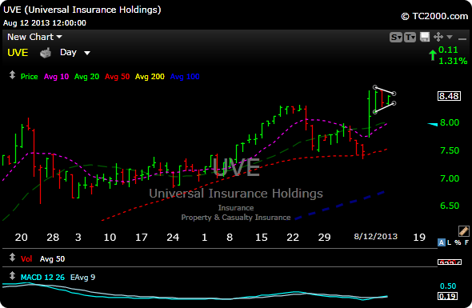This screenshot has width=472, height=308.
Task: Click the 0.19 MACD value box
Action: (x=448, y=296)
